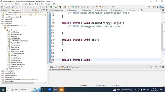
Task: Open the Window menu
Action: 48,4
